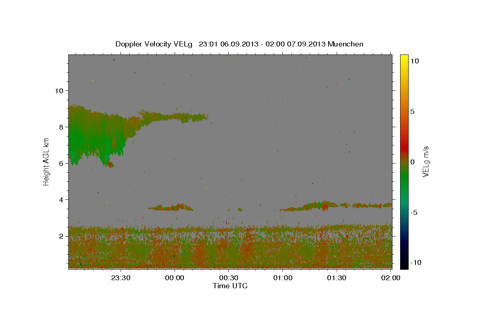
Task: Click the yellow top of the colorbar
Action: (404, 59)
